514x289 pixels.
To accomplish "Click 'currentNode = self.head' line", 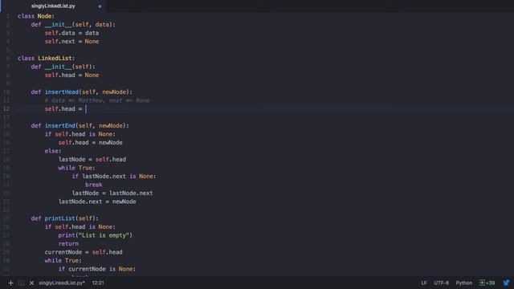I will [84, 252].
